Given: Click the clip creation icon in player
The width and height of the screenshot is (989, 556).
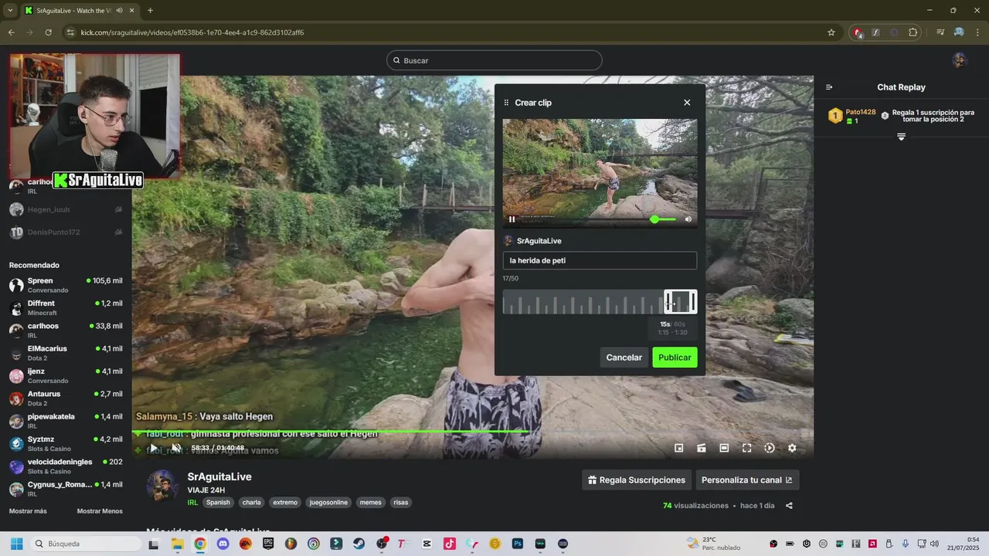Looking at the screenshot, I should pyautogui.click(x=702, y=448).
